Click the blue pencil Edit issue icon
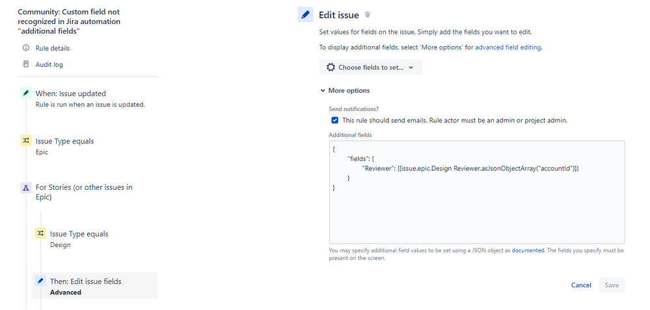 (x=306, y=15)
